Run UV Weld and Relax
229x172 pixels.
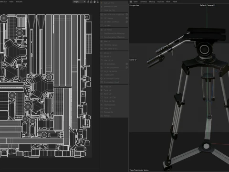coord(113,22)
